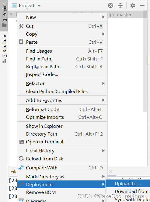Image resolution: width=150 pixels, height=202 pixels.
Task: Click the Collapse All icon in Project toolbar
Action: (120, 6)
